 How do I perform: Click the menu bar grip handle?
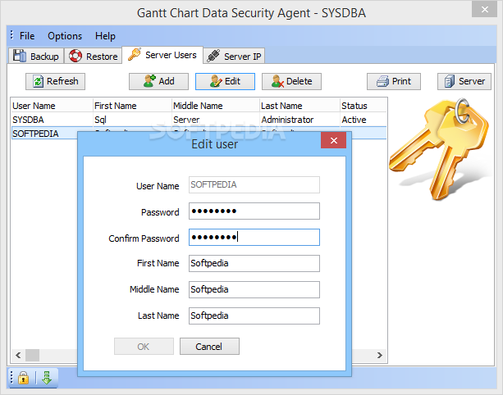[x=11, y=34]
